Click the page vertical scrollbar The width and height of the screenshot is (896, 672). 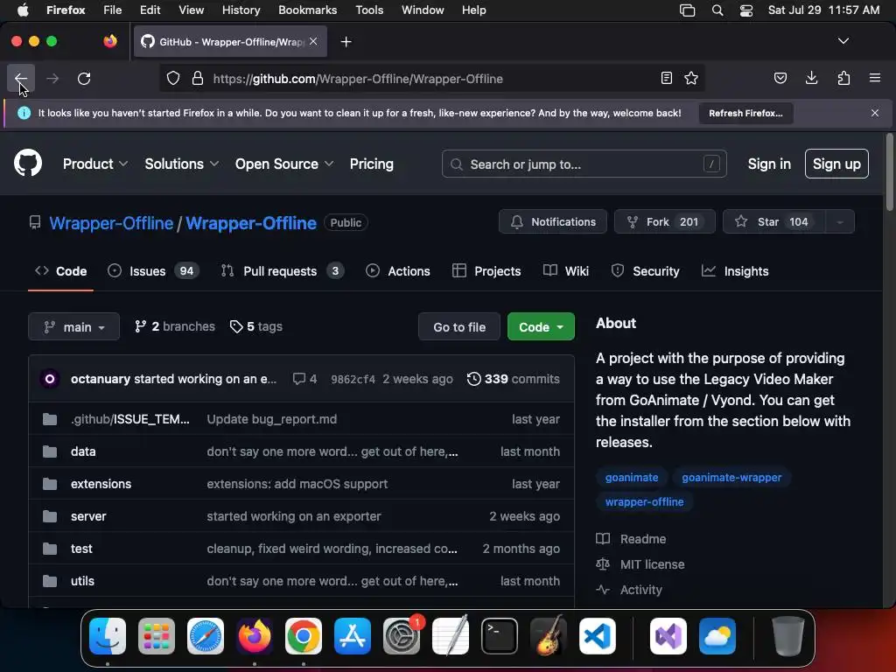(x=889, y=171)
